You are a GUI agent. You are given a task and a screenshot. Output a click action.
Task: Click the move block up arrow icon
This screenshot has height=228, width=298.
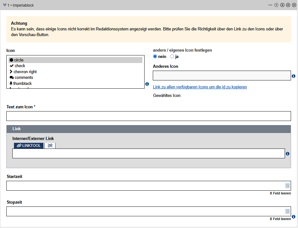(276, 5)
